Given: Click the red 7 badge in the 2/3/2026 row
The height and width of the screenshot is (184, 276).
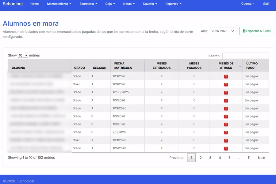Looking at the screenshot, I should click(x=226, y=132).
